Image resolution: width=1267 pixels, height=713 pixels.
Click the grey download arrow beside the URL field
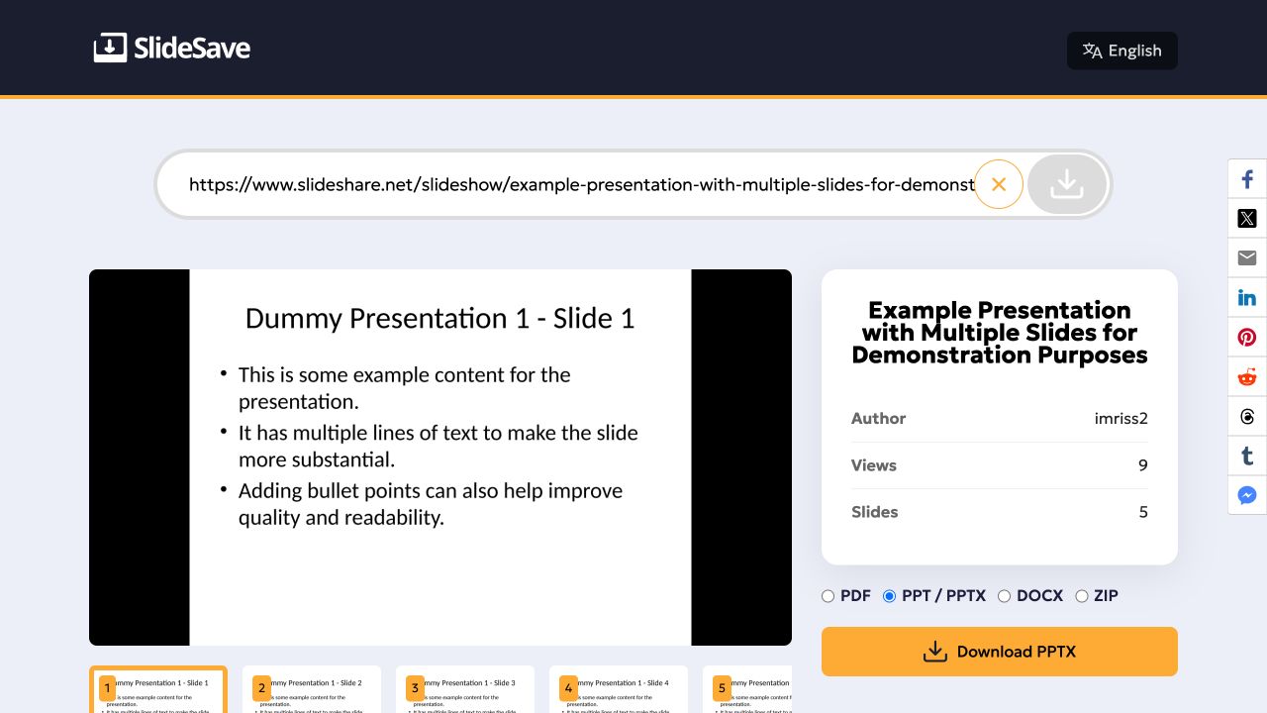[x=1067, y=184]
